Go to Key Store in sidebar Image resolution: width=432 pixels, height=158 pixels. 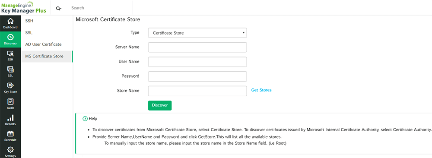tap(10, 88)
